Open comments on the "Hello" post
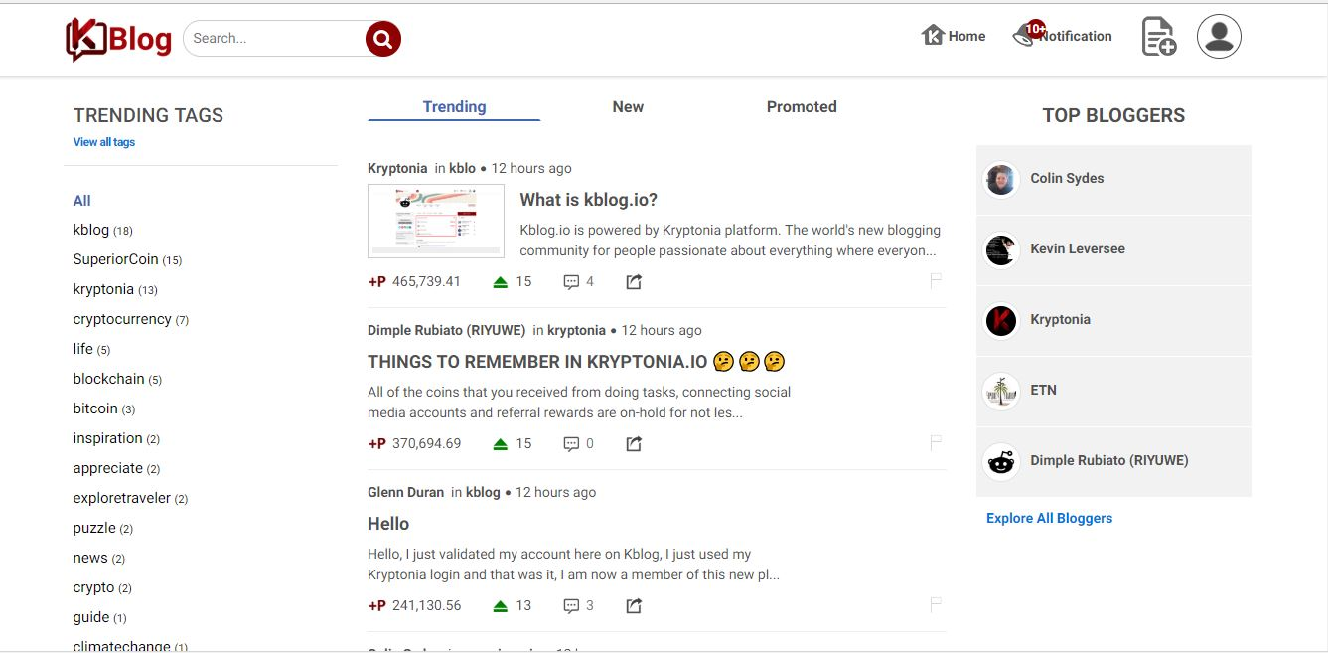 pos(571,606)
